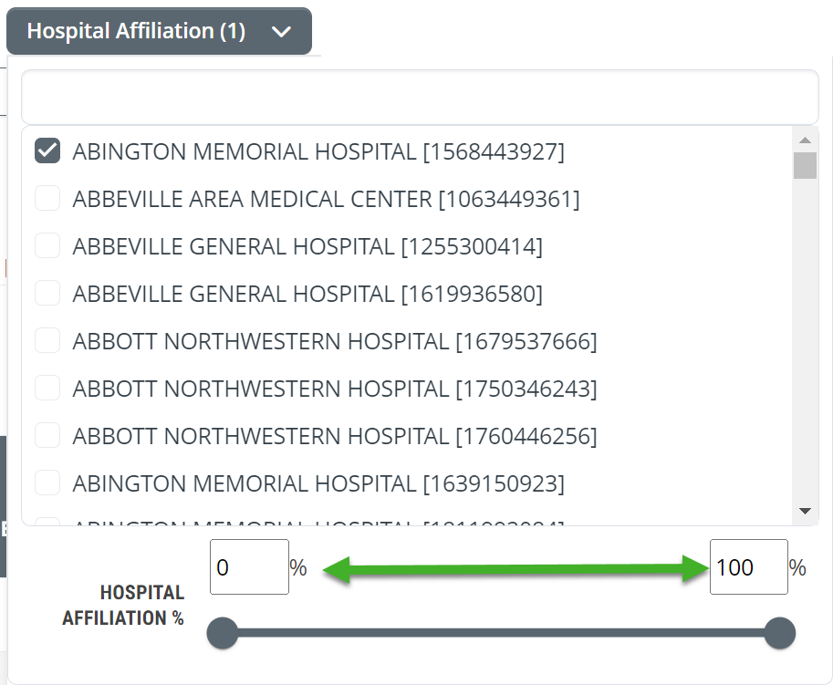This screenshot has width=833, height=685.
Task: Check Abbeville General Hospital [1619936580]
Action: pos(47,293)
